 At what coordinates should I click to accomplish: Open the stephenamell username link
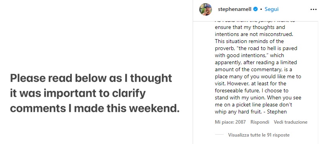pyautogui.click(x=235, y=9)
